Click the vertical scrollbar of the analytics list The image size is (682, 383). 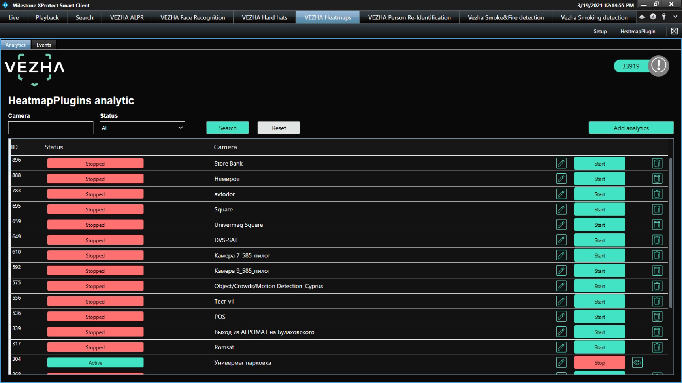coord(671,233)
